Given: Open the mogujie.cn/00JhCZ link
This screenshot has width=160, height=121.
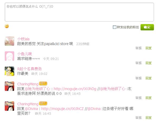Looking at the screenshot, I should 62,109.
